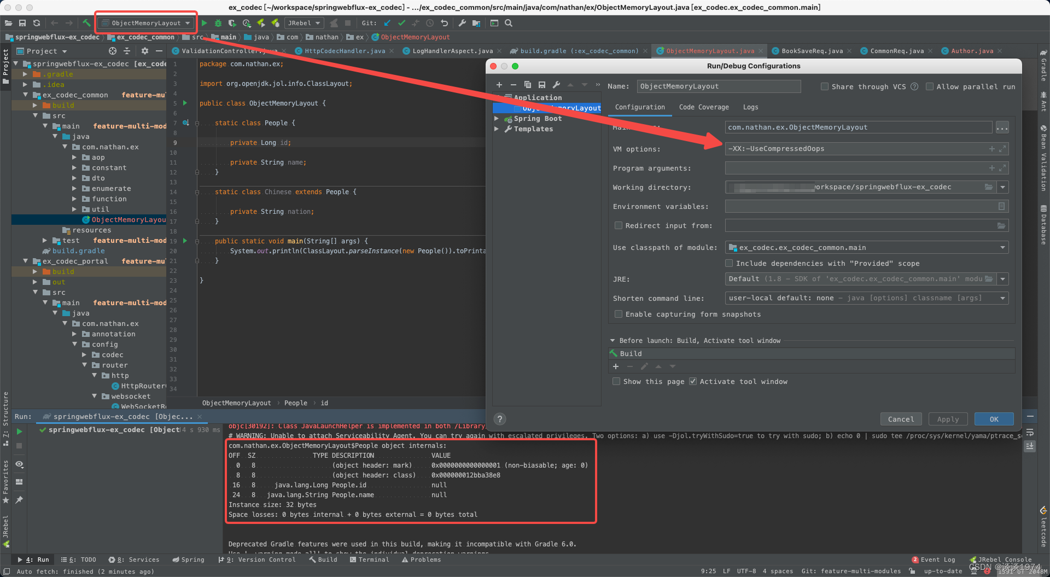Switch to the Code Coverage tab
Screen dimensions: 1050x577
pos(704,107)
